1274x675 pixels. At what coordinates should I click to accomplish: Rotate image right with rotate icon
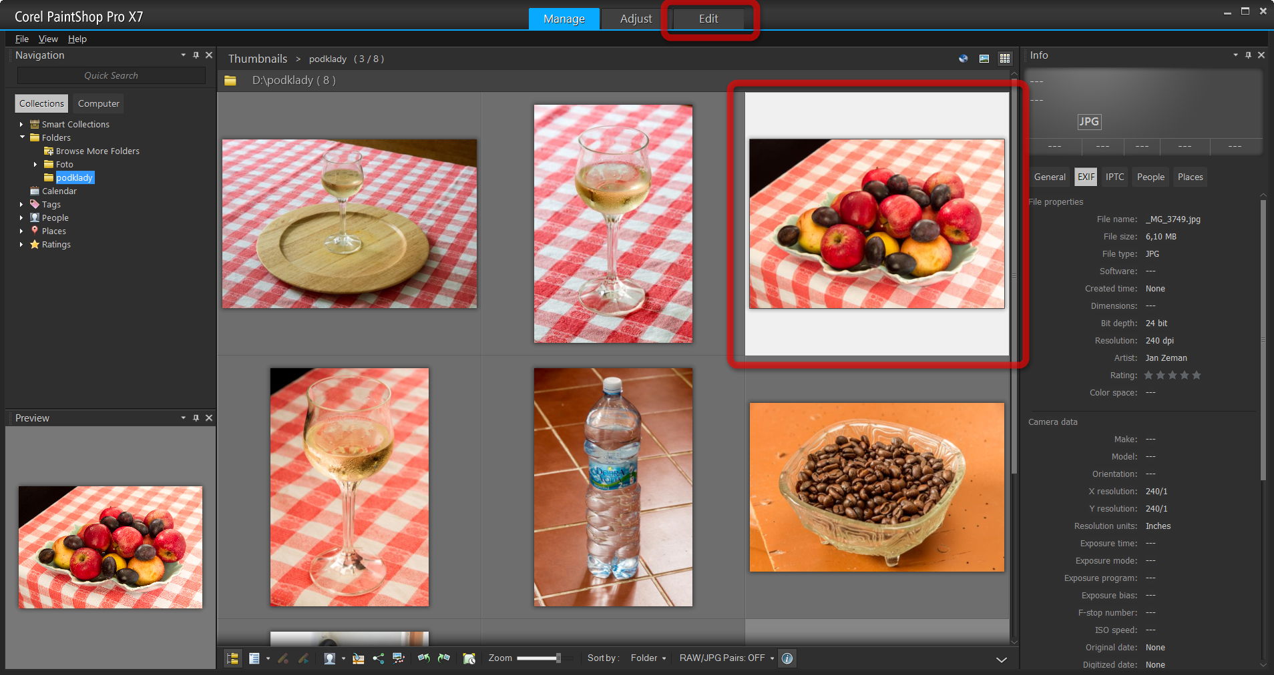click(x=444, y=658)
